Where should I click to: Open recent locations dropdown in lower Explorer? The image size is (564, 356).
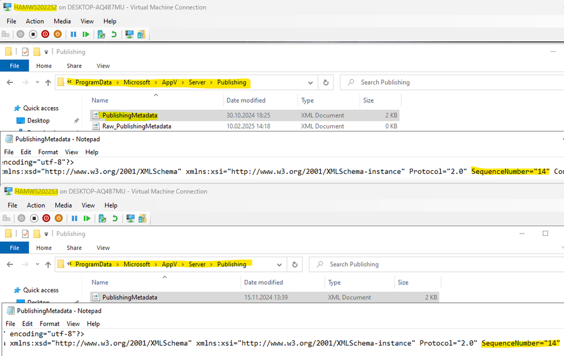pos(37,264)
